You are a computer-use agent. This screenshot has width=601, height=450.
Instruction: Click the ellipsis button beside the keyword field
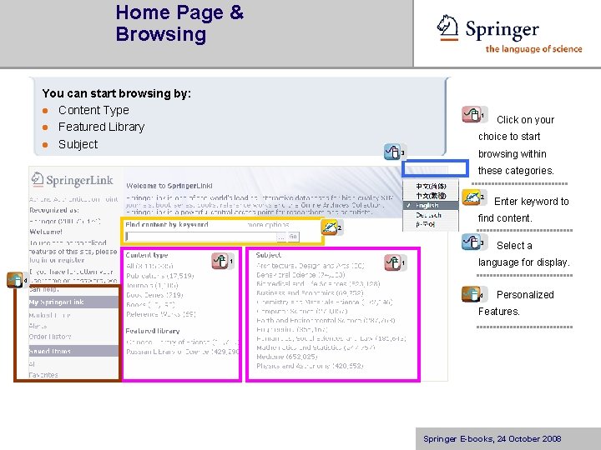coord(281,237)
